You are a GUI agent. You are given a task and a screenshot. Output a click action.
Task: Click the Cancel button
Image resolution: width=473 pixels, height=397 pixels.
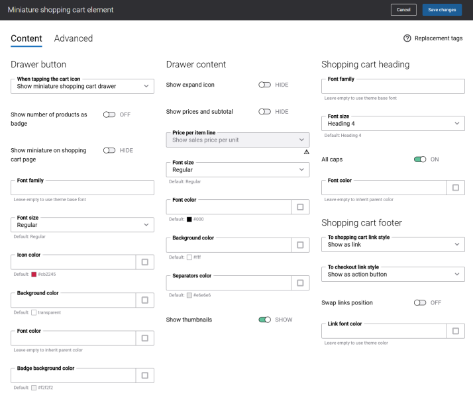tap(403, 10)
